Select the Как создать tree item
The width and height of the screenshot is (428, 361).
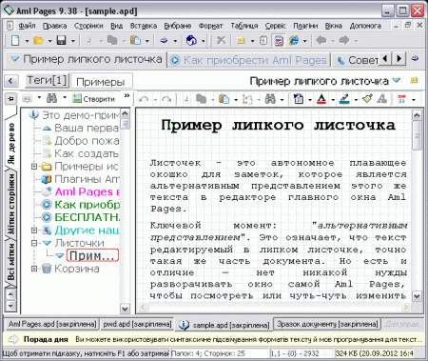tap(81, 153)
